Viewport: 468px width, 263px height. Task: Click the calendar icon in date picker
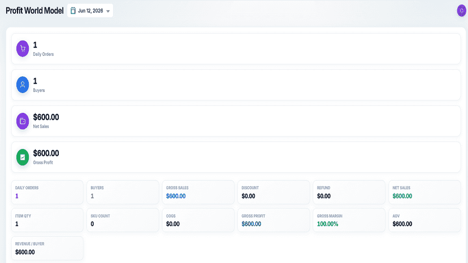[73, 11]
